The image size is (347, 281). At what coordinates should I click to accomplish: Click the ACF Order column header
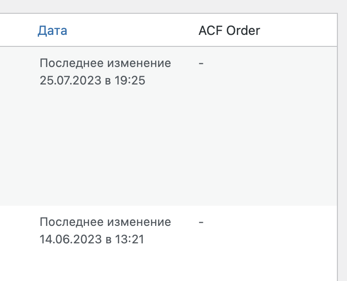pos(229,31)
